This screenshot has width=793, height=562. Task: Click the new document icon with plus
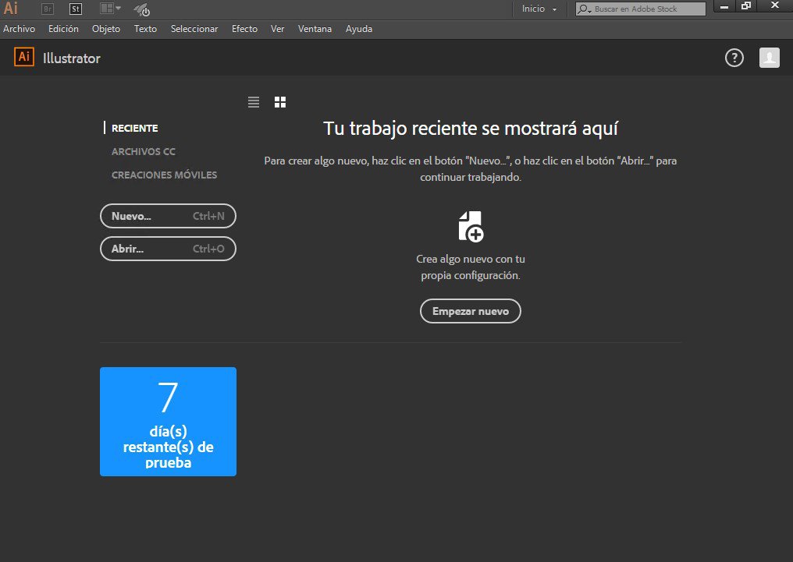point(471,226)
